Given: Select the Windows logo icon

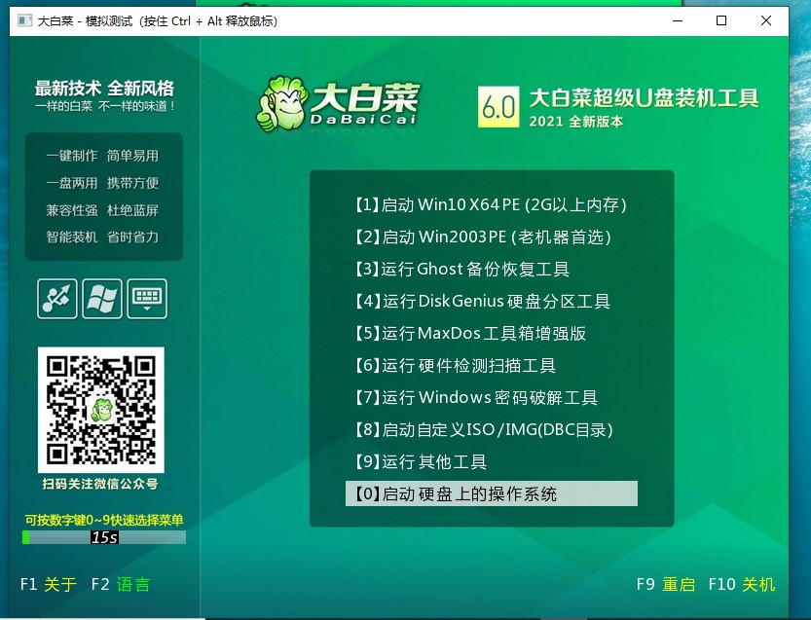Looking at the screenshot, I should pyautogui.click(x=101, y=300).
